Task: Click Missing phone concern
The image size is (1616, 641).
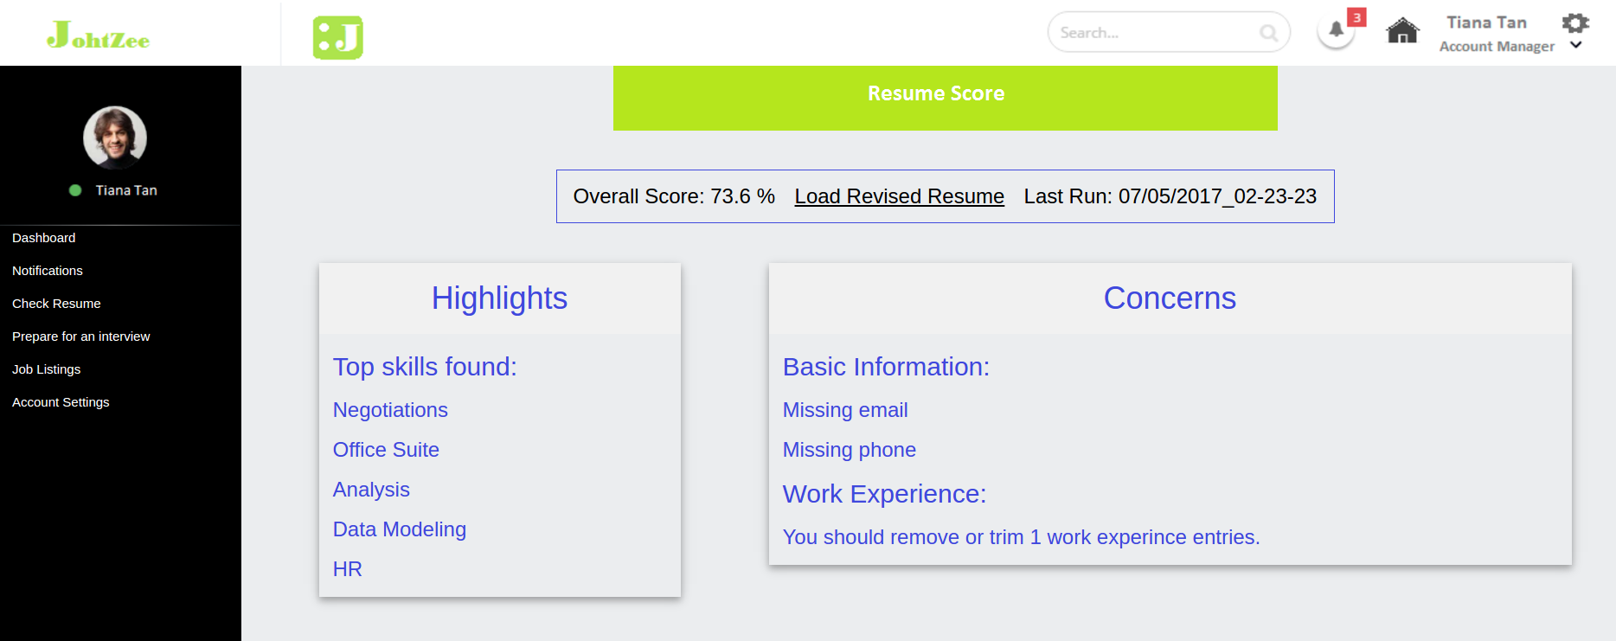Action: (x=850, y=450)
